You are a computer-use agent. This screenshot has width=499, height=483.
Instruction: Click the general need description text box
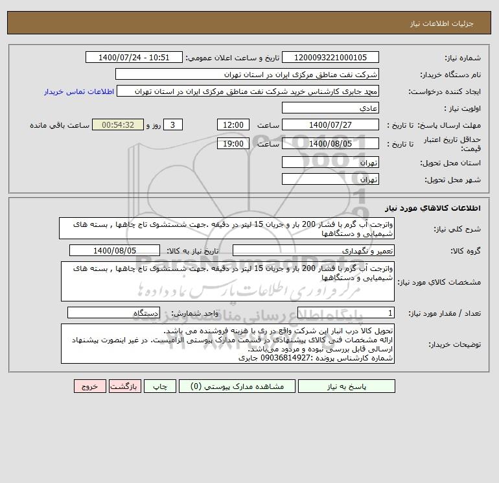tap(227, 228)
